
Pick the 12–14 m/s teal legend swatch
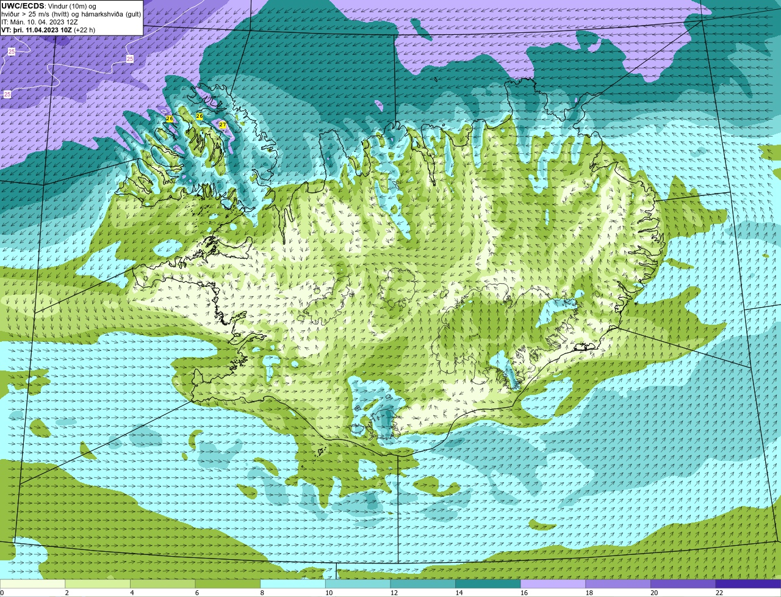point(423,584)
